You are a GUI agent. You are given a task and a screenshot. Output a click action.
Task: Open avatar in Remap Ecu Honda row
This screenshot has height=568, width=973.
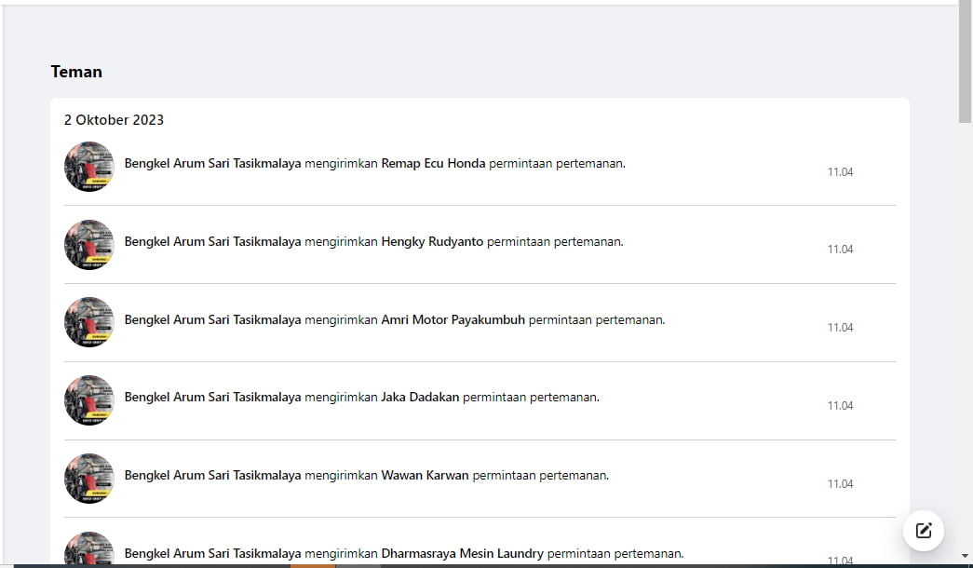coord(89,167)
